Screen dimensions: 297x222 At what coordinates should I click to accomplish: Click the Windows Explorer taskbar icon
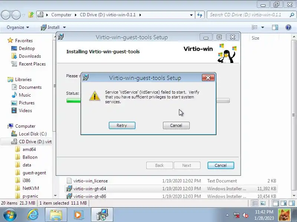pos(56,215)
